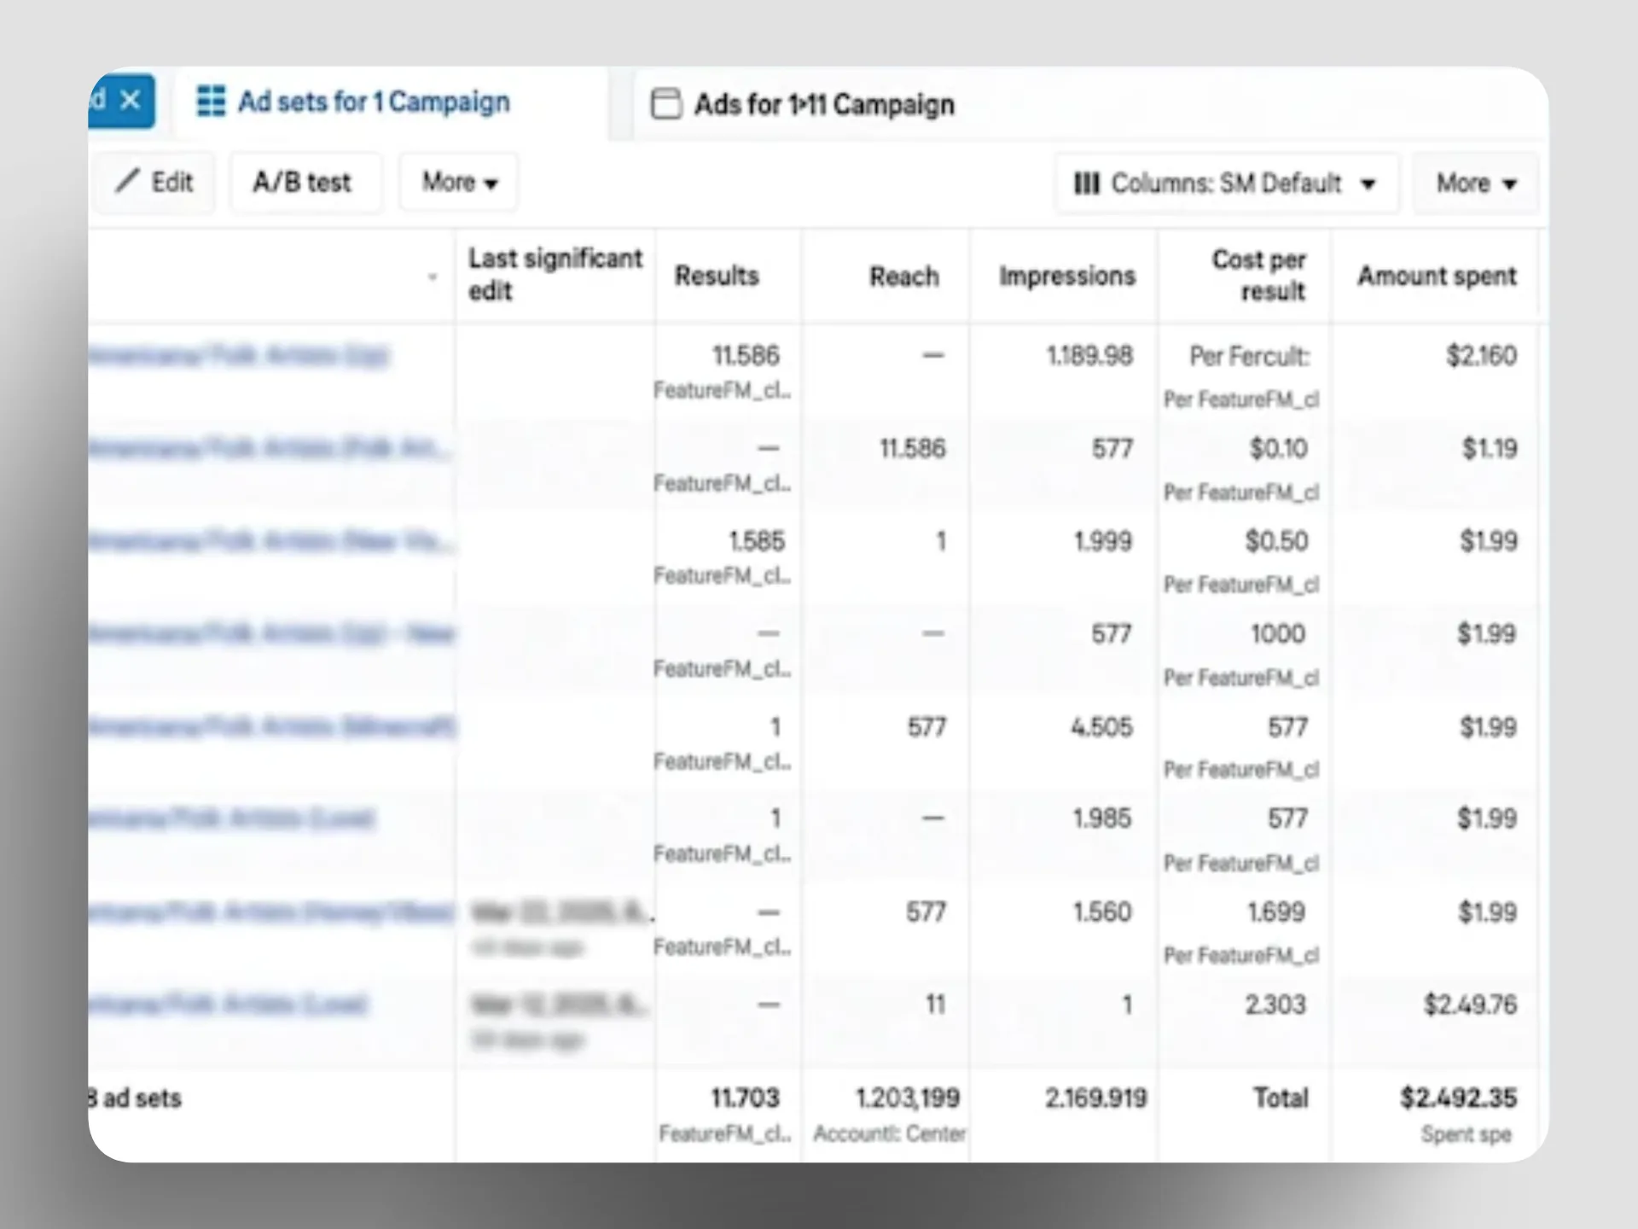
Task: Click the columns bars icon
Action: pos(1086,183)
